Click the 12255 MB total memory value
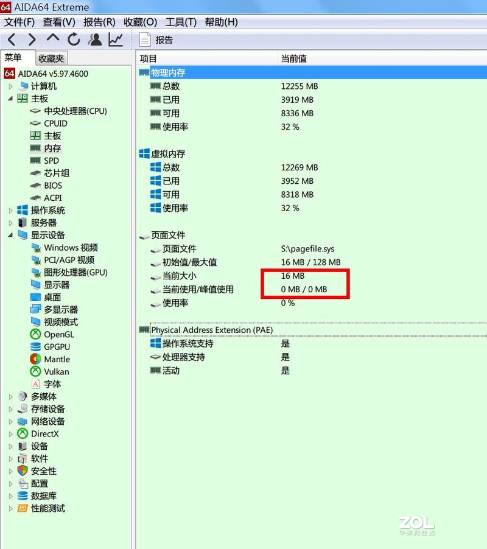Viewport: 487px width, 549px height. coord(300,86)
